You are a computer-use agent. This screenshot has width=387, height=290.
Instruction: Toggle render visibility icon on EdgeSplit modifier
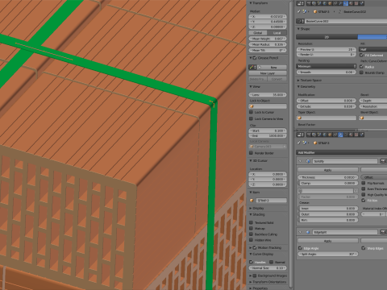point(383,232)
